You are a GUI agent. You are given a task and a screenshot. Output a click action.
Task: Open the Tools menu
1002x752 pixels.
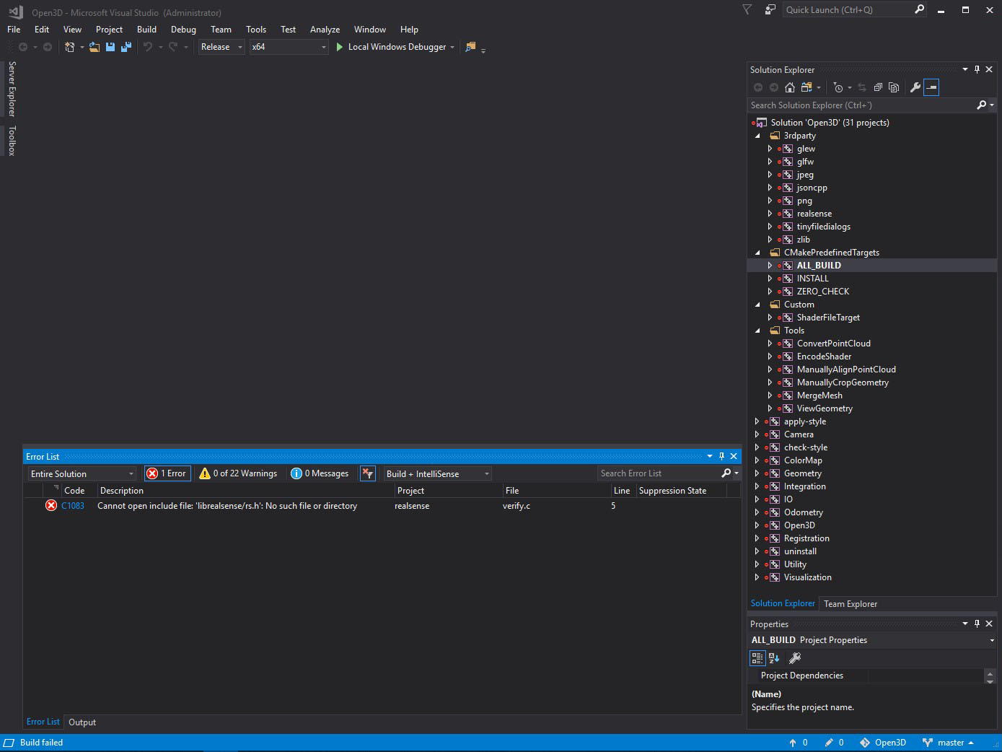tap(256, 30)
